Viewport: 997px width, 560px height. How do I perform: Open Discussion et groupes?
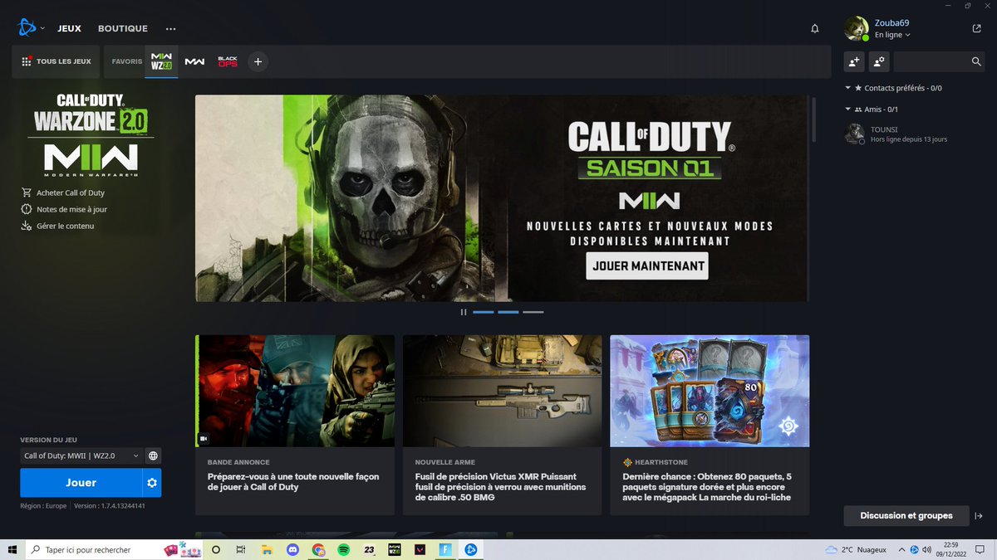point(906,516)
